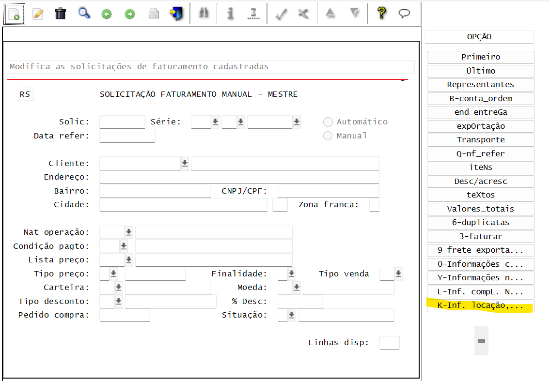Open end_entreGa option

(x=481, y=112)
